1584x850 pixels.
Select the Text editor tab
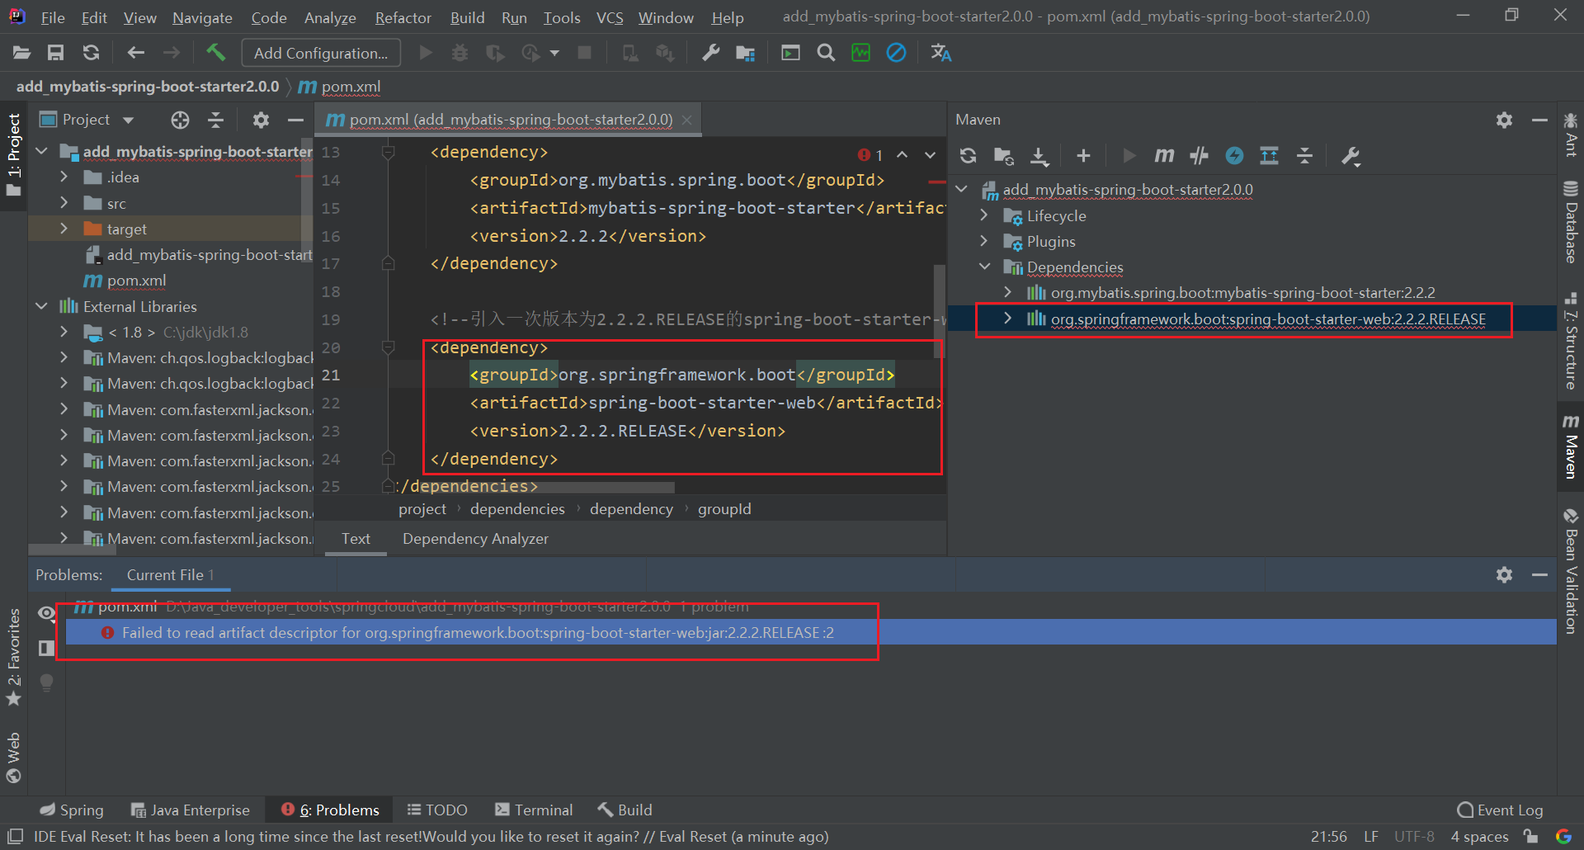point(356,539)
